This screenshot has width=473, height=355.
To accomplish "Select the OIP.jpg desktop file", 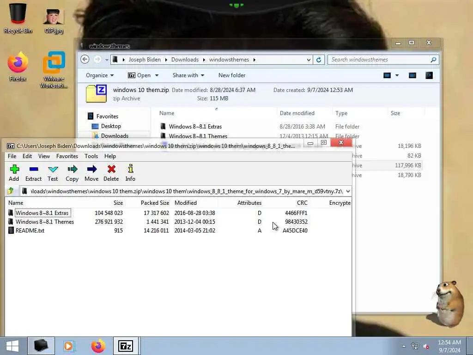I will point(54,20).
